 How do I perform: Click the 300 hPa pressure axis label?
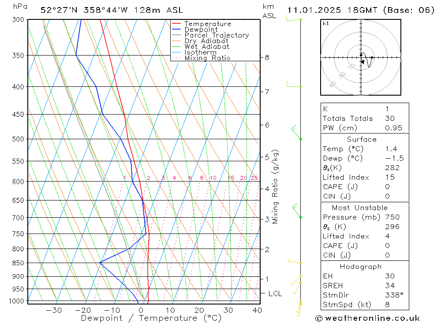pos(18,20)
